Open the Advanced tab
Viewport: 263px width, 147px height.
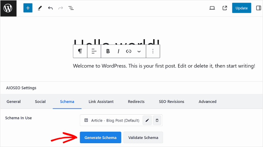coord(207,102)
